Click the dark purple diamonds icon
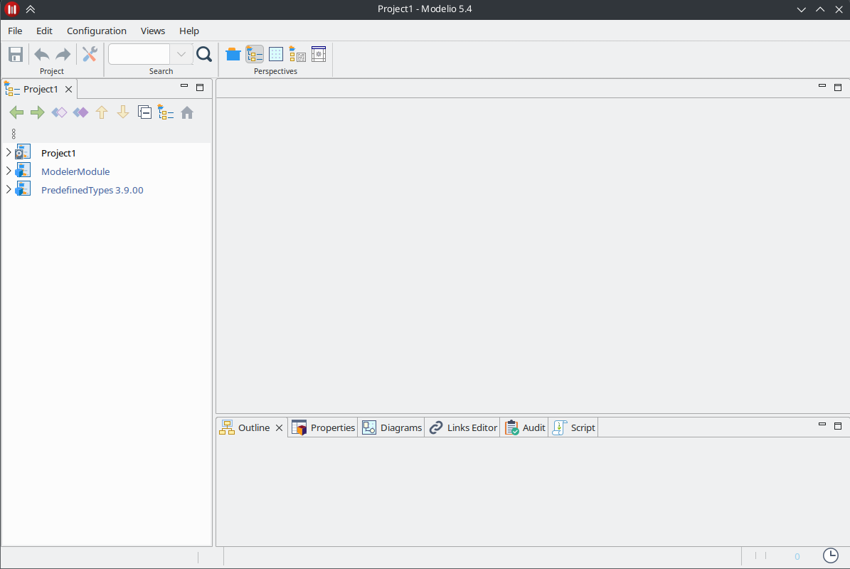Image resolution: width=850 pixels, height=569 pixels. pyautogui.click(x=80, y=112)
